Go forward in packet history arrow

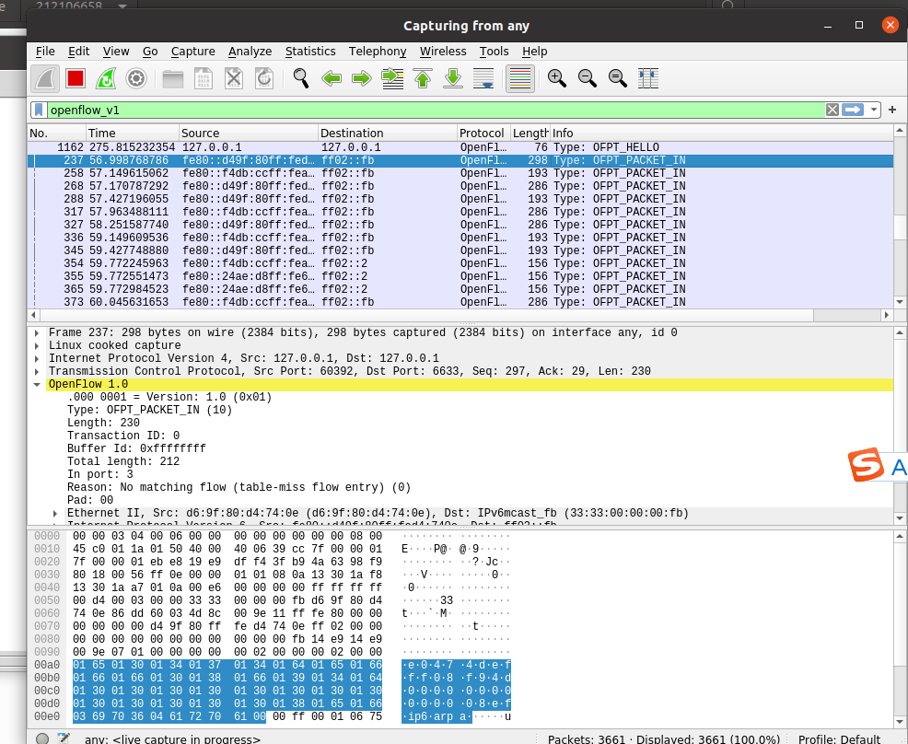pos(361,78)
